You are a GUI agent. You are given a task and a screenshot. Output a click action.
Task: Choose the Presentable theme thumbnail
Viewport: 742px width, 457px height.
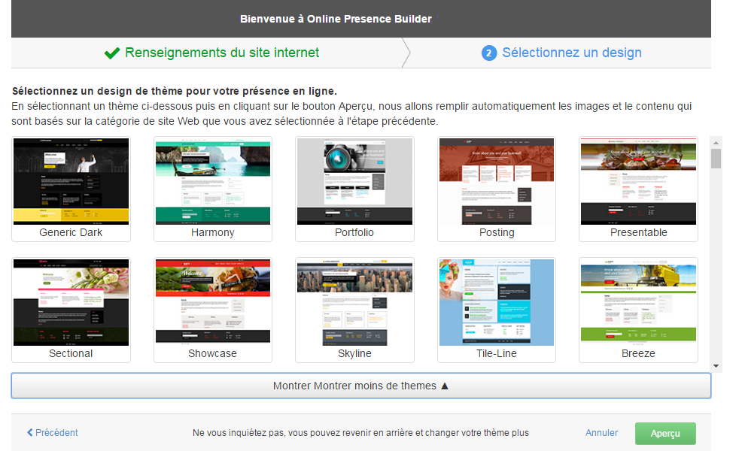[638, 181]
